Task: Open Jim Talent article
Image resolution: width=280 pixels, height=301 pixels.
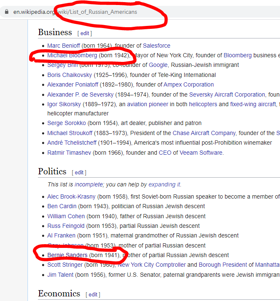Action: (x=60, y=275)
